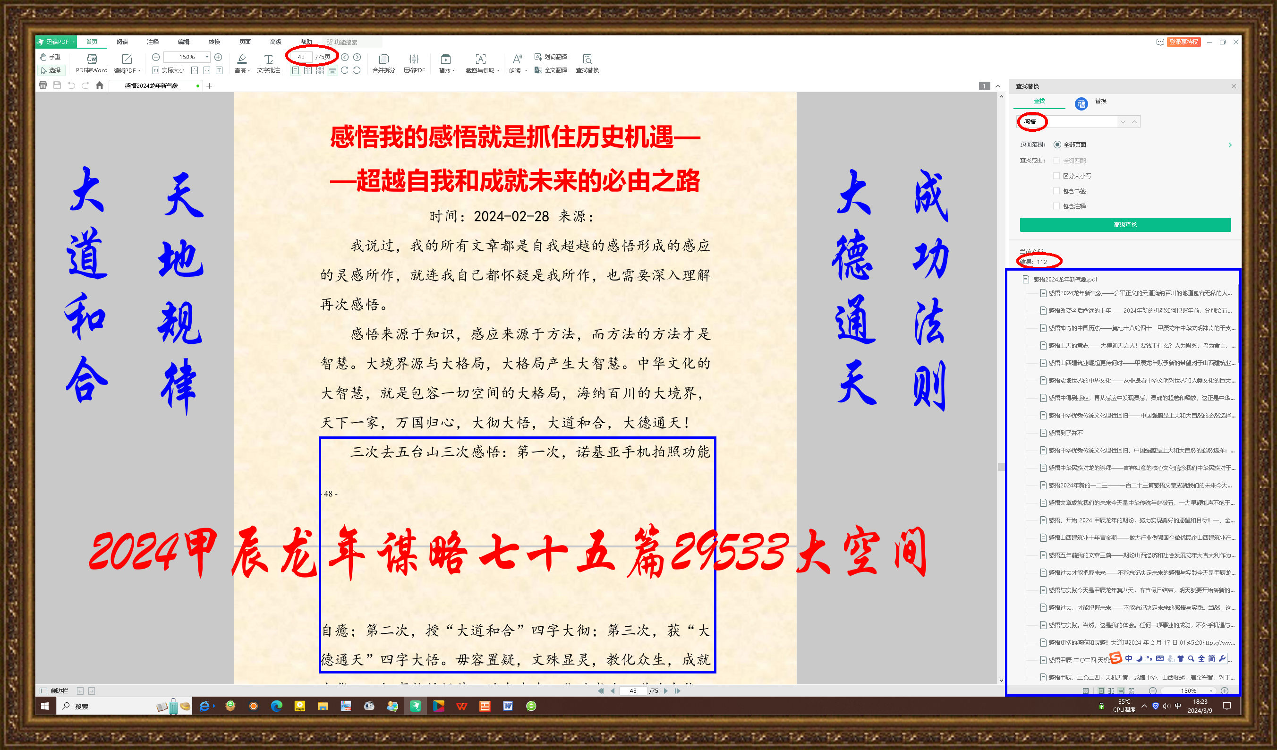Screen dimensions: 1277x750
Task: Open the 查找替换 toolbar tool
Action: (x=587, y=60)
